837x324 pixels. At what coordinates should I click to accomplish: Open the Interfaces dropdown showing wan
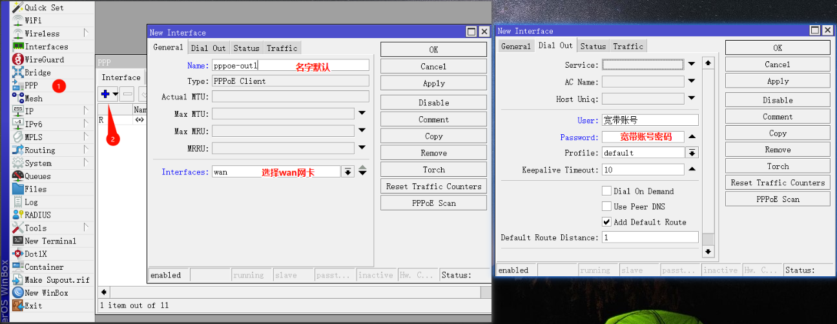[x=348, y=172]
